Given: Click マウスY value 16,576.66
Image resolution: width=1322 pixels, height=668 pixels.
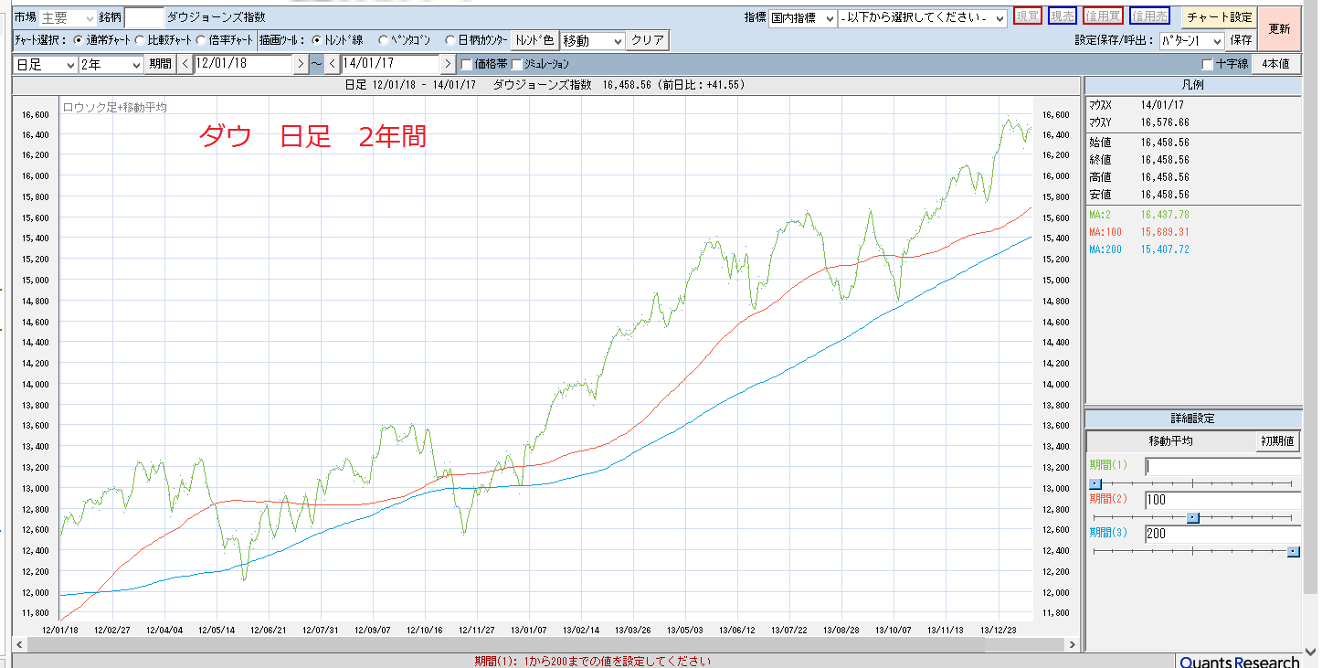Looking at the screenshot, I should point(1165,122).
